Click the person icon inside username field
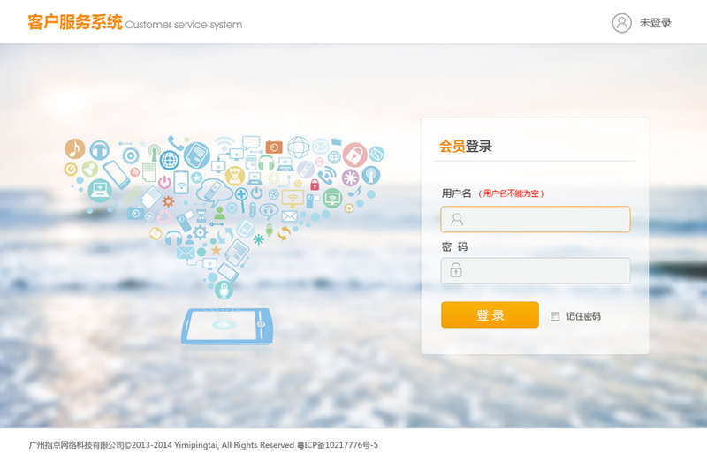This screenshot has height=461, width=707. click(x=457, y=219)
